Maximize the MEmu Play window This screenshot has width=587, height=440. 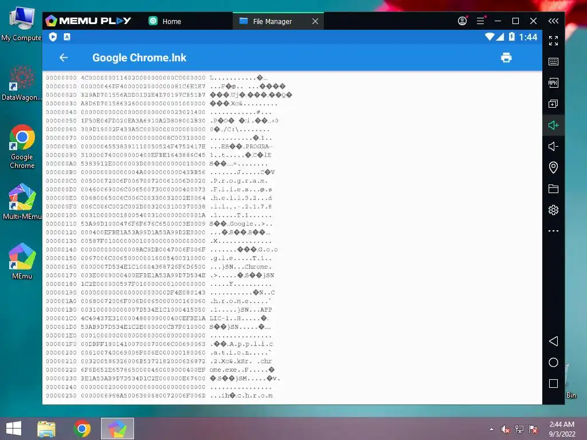click(x=515, y=21)
